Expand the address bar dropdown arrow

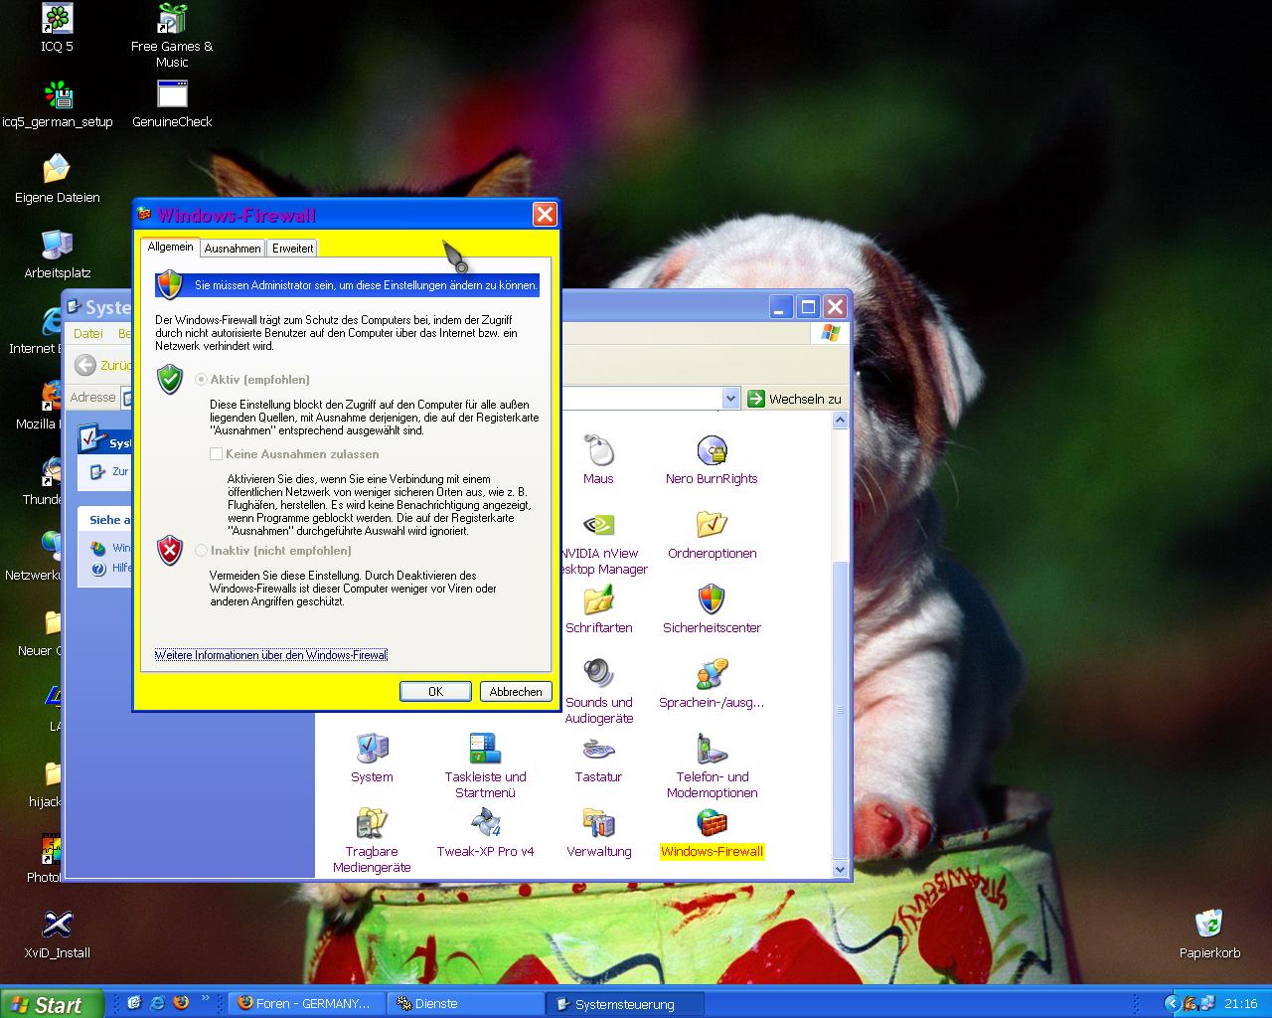coord(730,399)
